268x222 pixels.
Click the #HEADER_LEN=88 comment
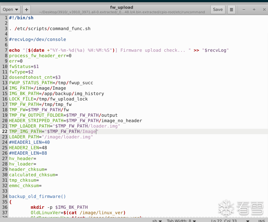(x=28, y=153)
